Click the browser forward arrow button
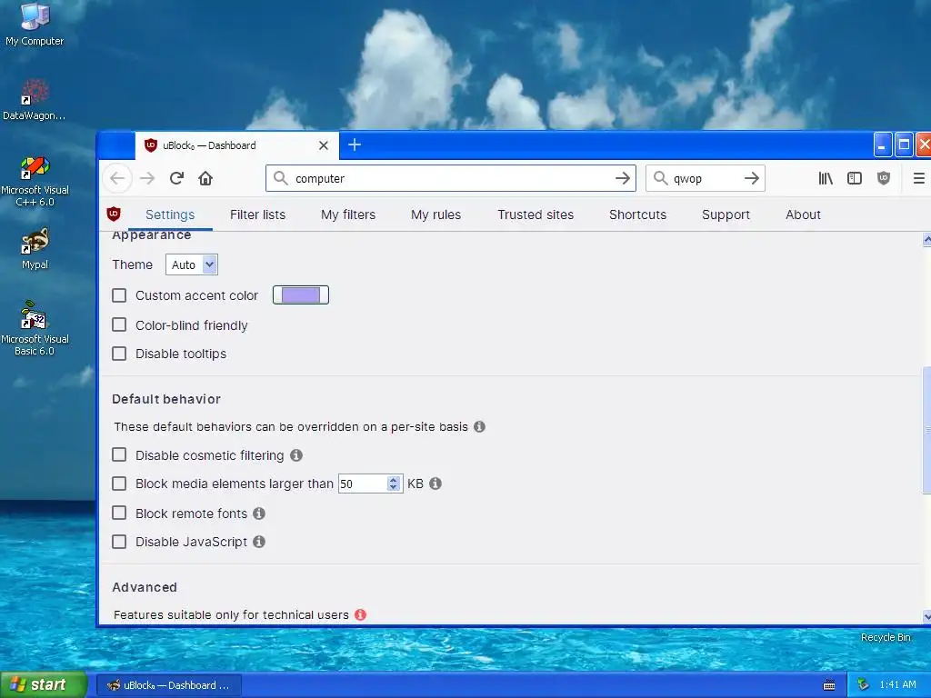 click(x=147, y=178)
